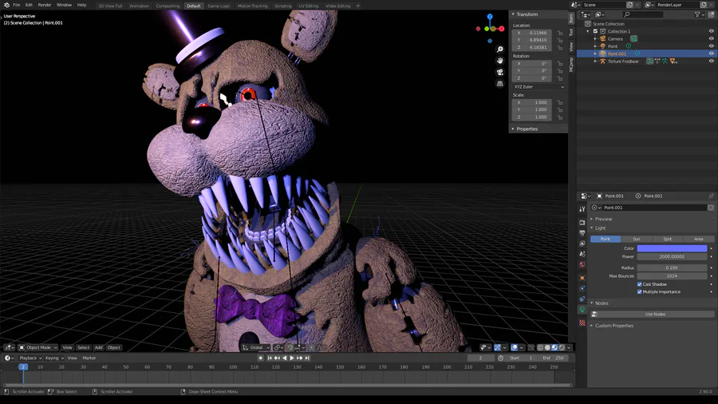
Task: Uncheck the Cast Shadow checkbox
Action: point(639,284)
